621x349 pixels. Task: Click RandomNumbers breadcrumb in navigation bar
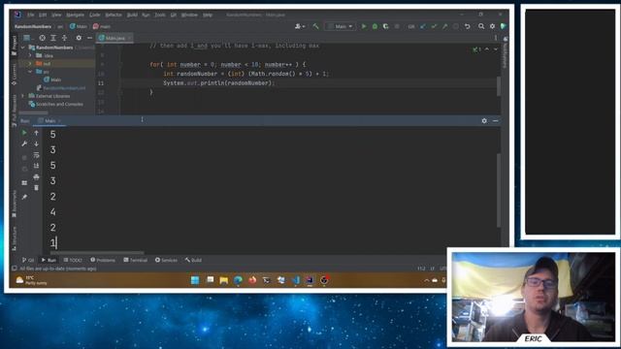[x=33, y=26]
